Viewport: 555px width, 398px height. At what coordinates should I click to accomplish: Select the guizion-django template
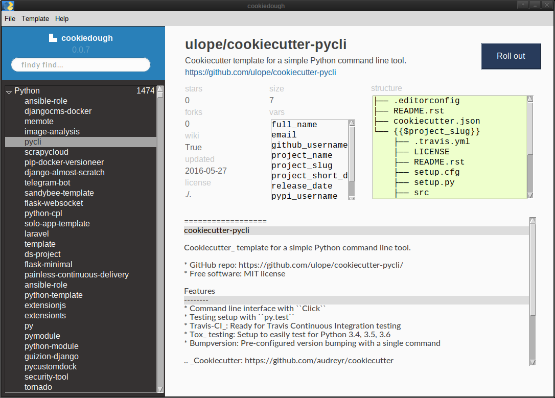[x=51, y=357]
